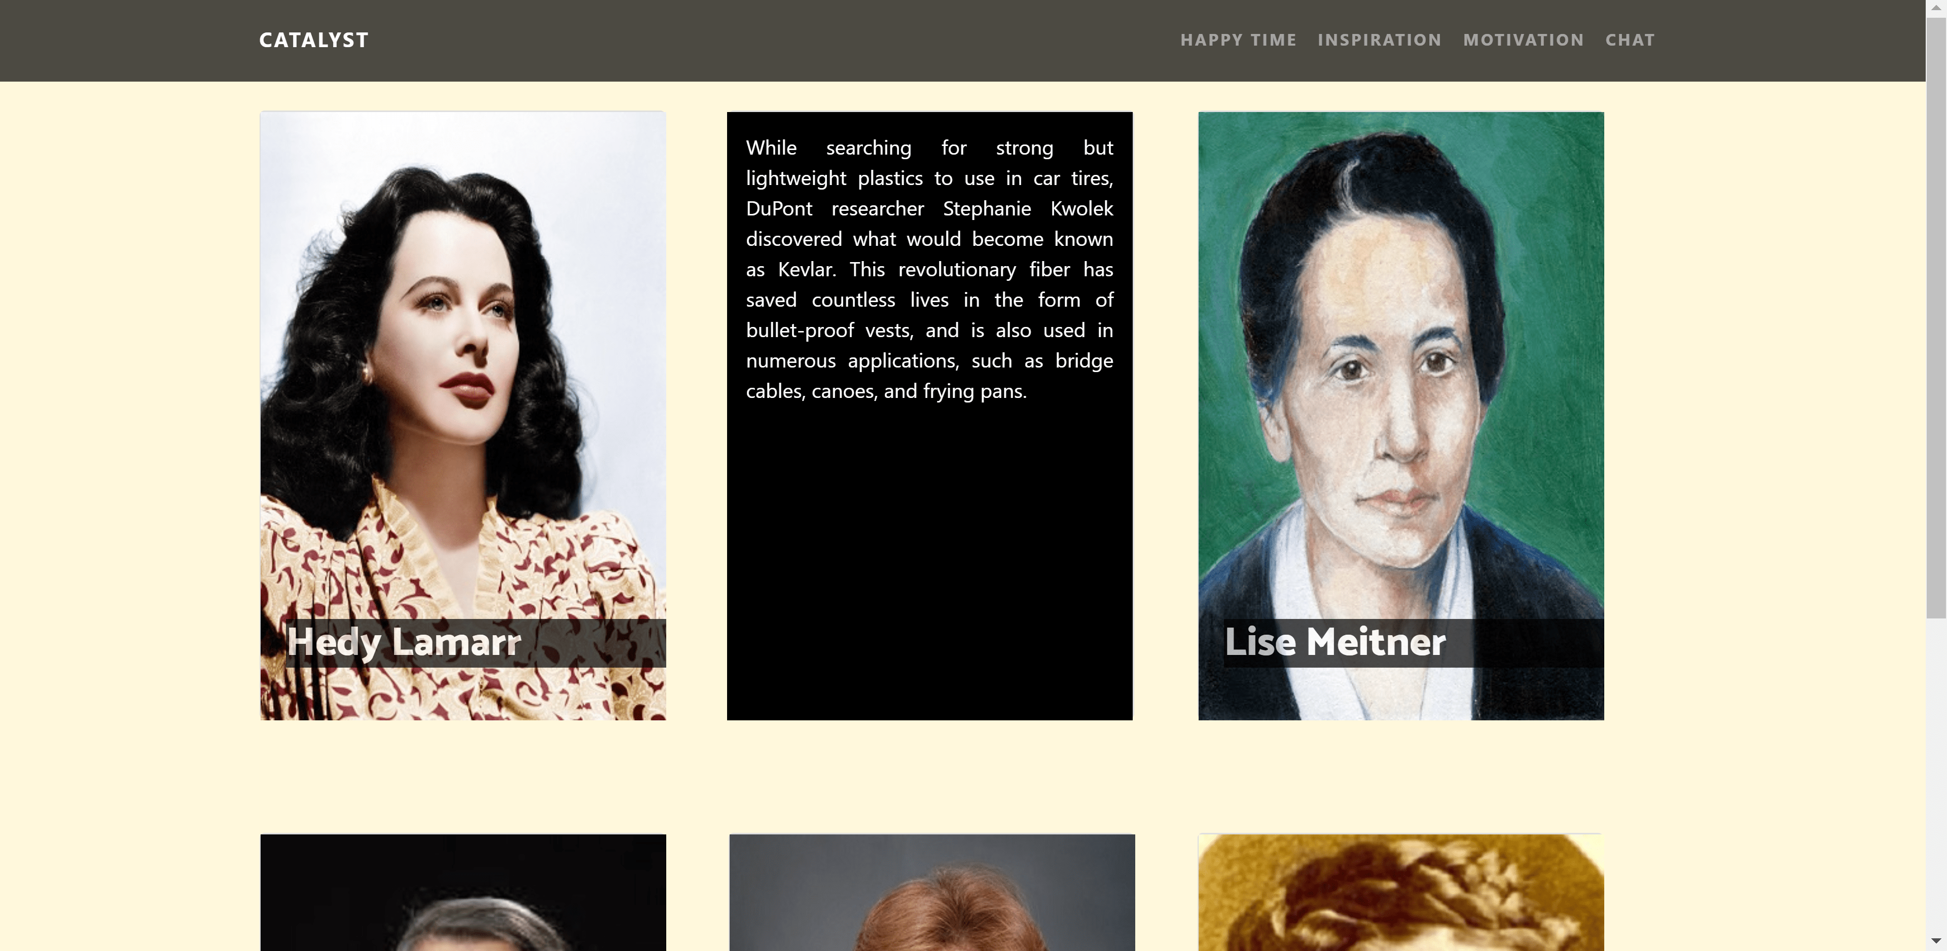Image resolution: width=1947 pixels, height=951 pixels.
Task: Click the Kevlar paragraph text
Action: coord(930,269)
